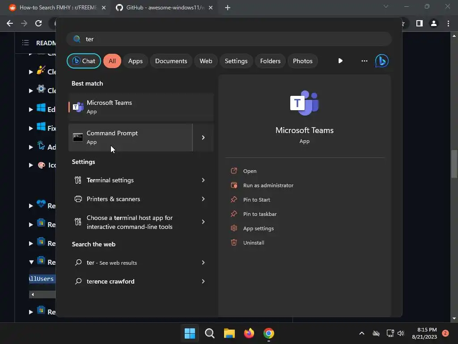Select the All filter tab
Viewport: 458px width, 344px height.
point(112,61)
